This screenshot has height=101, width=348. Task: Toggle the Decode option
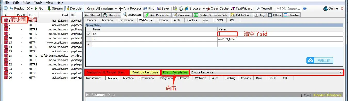(x=74, y=9)
